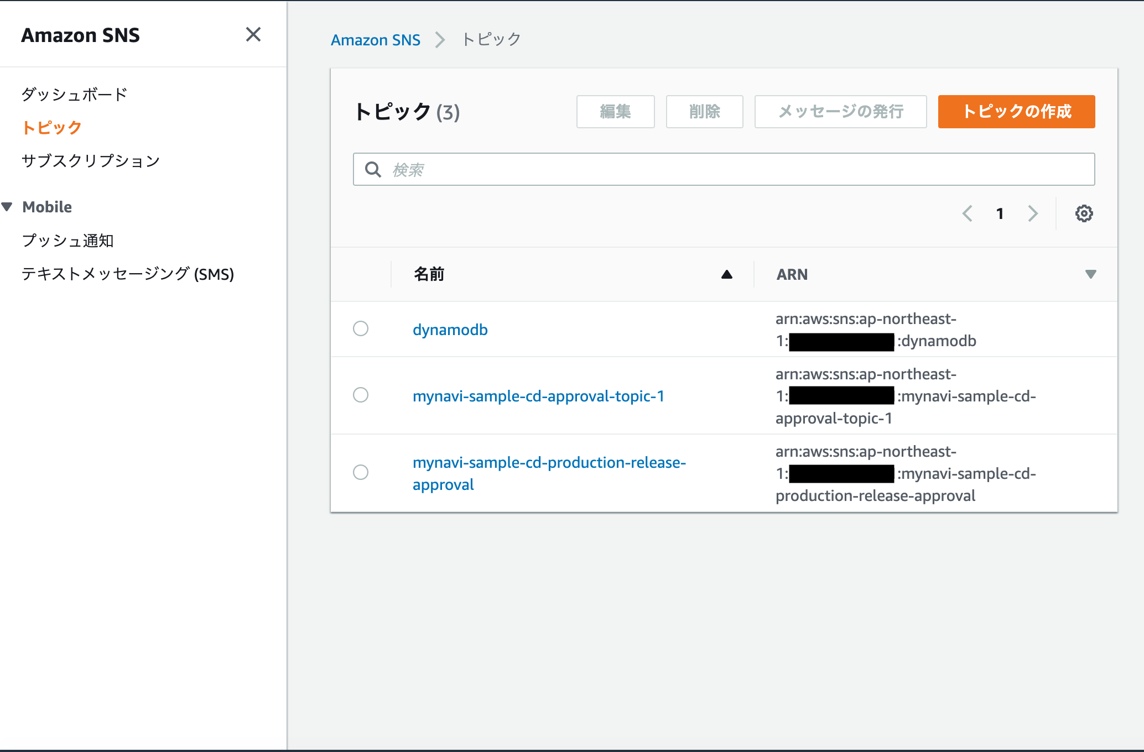
Task: Click the ARN of production-release-approval row
Action: click(x=906, y=473)
